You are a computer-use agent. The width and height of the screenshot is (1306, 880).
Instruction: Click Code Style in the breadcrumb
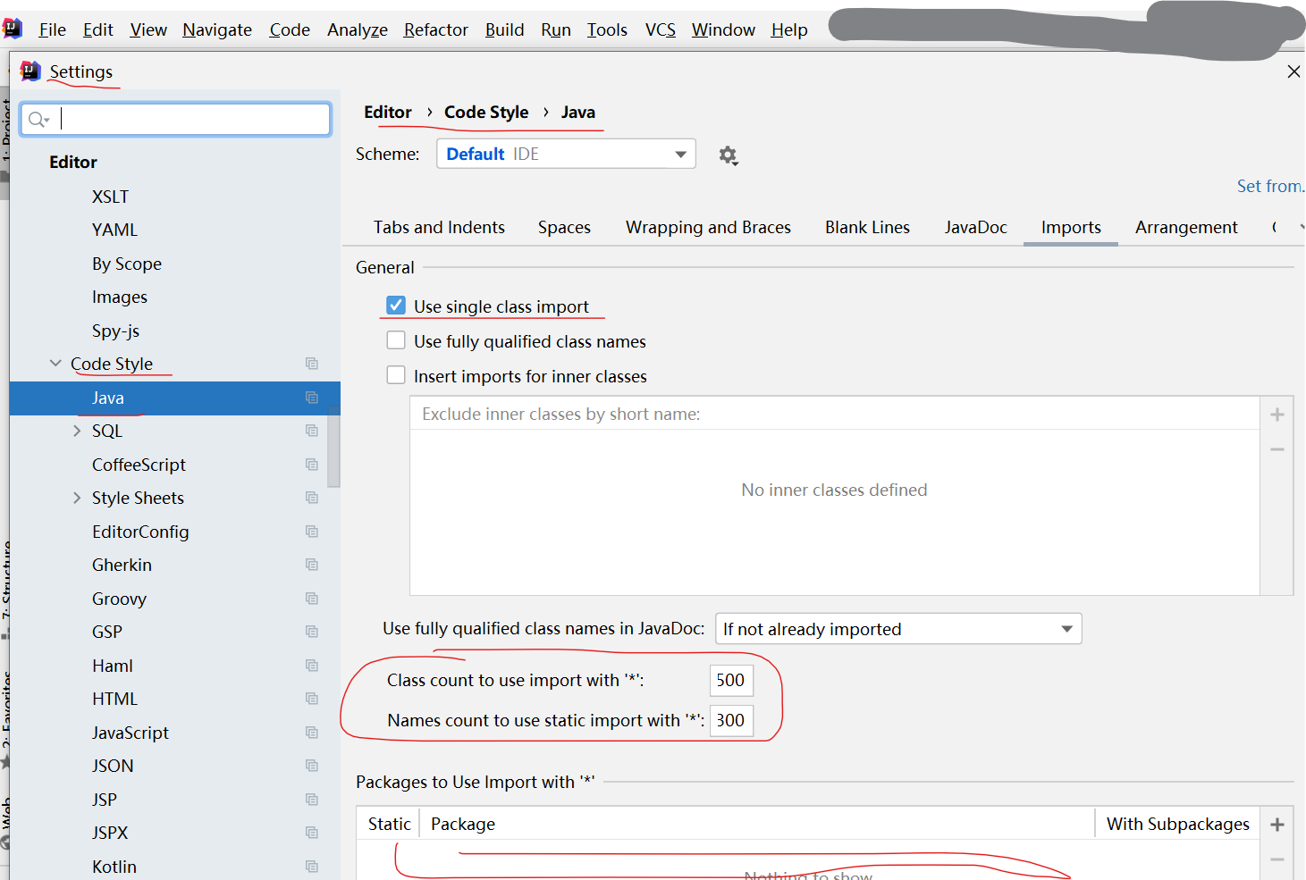(486, 112)
